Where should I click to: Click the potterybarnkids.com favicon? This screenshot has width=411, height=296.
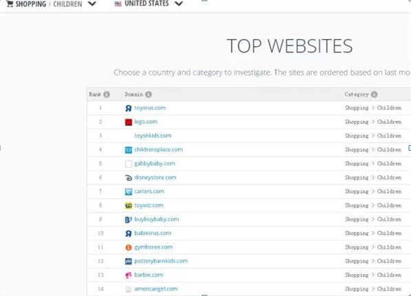click(x=129, y=262)
